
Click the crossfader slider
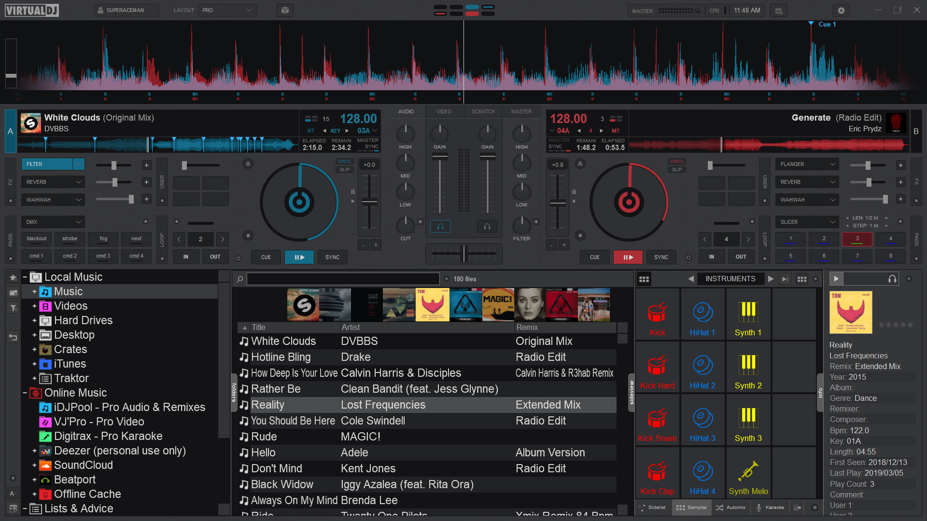tap(464, 253)
